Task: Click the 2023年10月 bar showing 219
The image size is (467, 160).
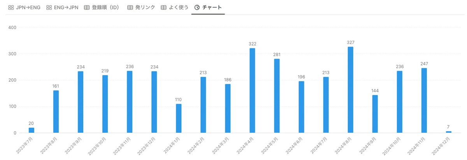Action: coord(105,104)
